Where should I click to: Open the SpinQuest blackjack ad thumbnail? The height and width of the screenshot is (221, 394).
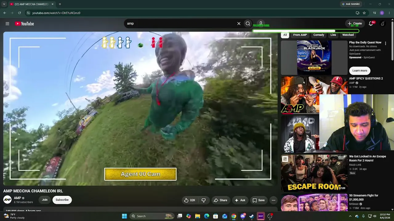(x=314, y=57)
